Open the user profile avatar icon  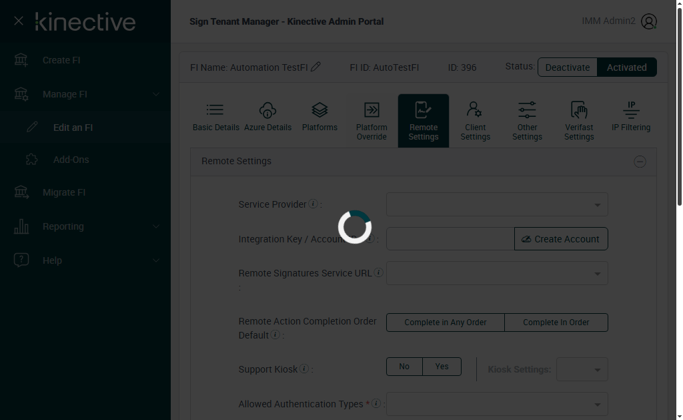[x=648, y=21]
